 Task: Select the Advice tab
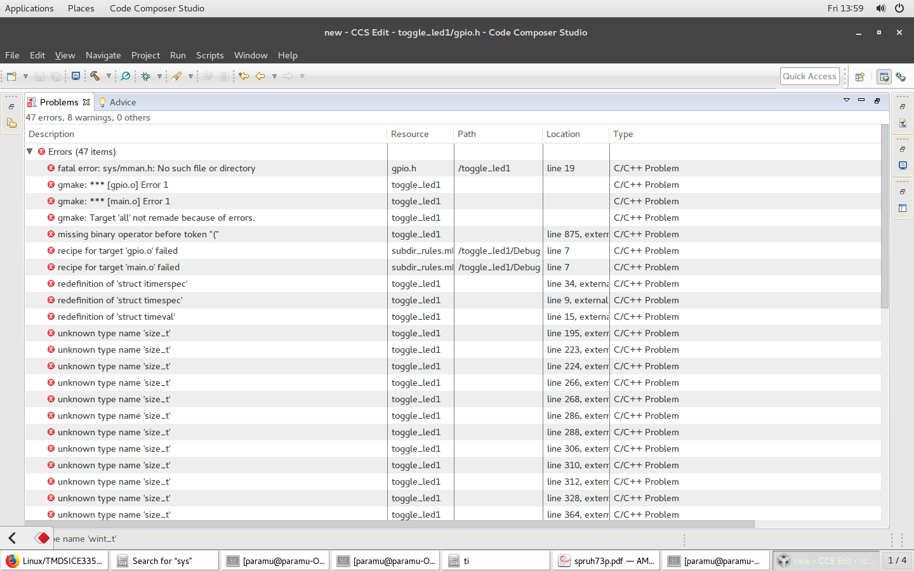(117, 102)
